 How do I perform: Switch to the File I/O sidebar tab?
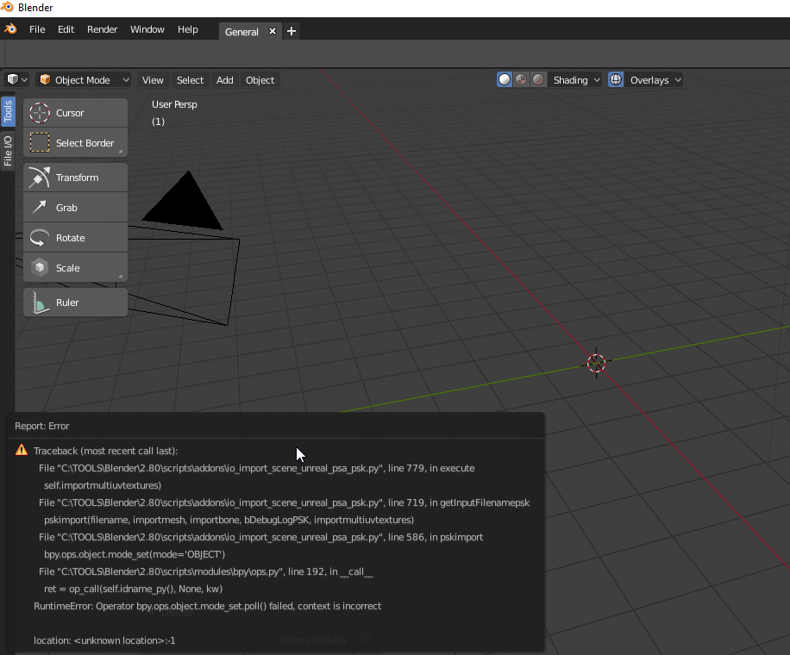[8, 150]
